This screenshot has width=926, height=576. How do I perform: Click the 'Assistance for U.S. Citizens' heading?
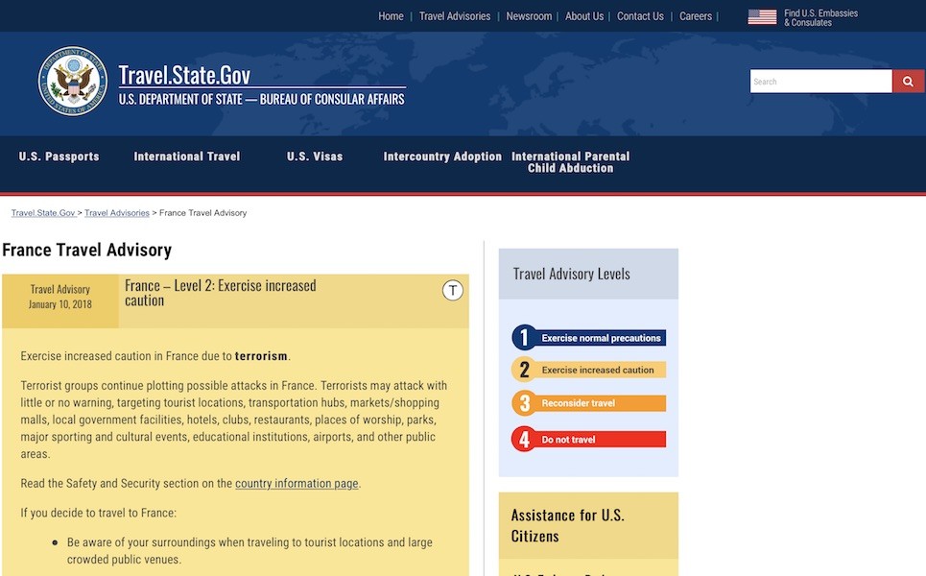pos(567,526)
